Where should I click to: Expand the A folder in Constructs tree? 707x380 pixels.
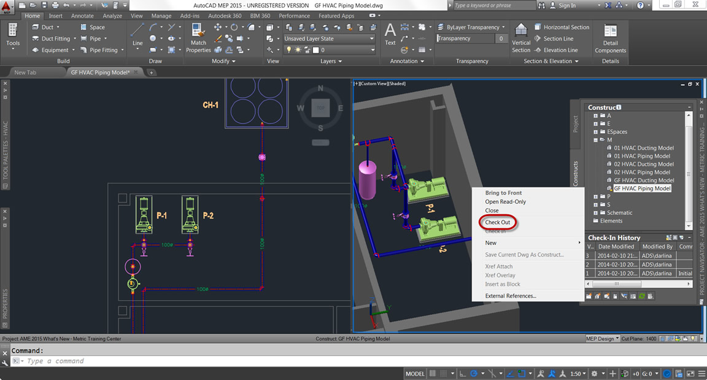(x=596, y=116)
